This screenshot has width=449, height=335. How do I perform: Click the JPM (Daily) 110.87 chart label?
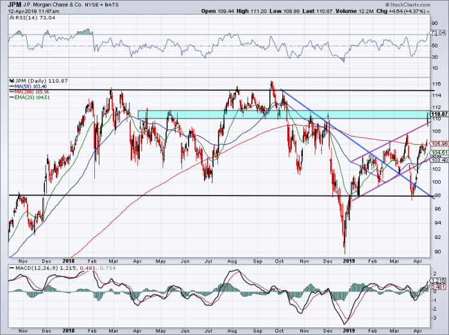pos(41,81)
